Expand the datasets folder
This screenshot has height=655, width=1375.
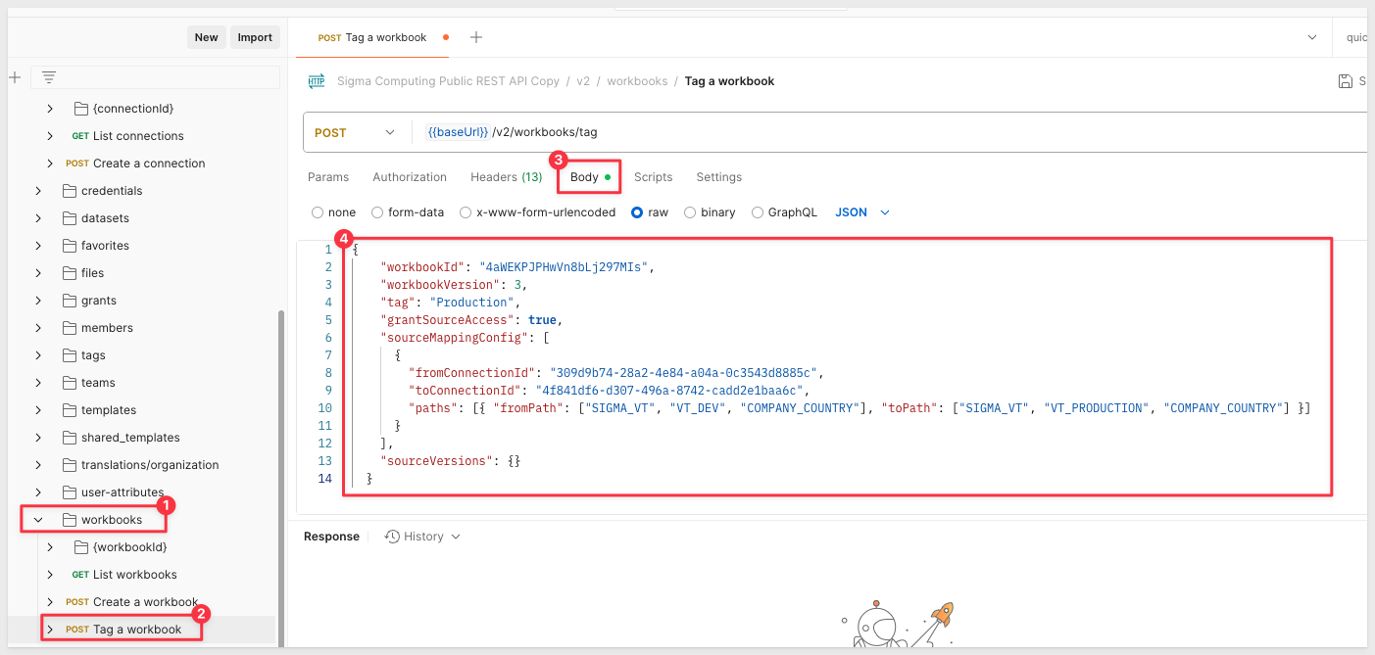(x=38, y=218)
